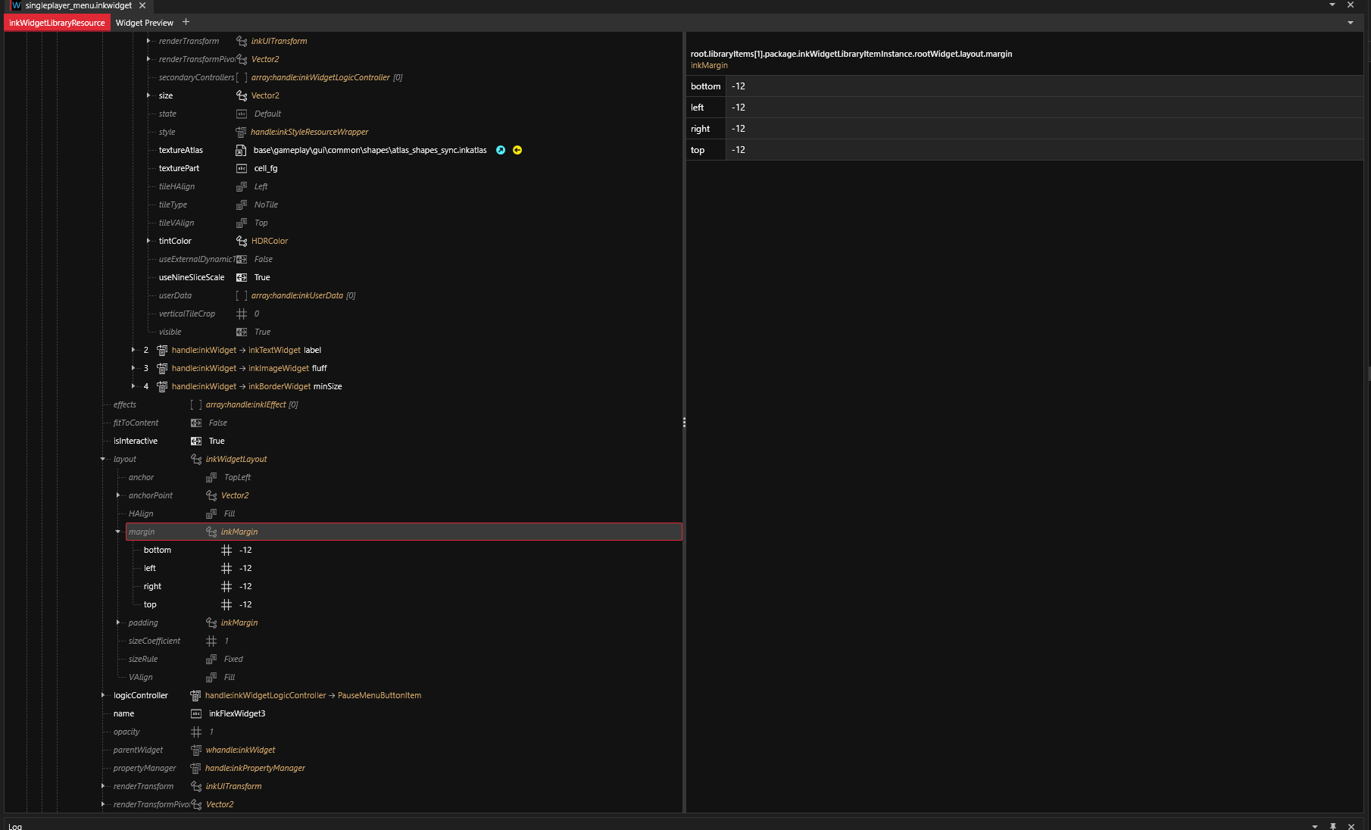Expand the logicController node

tap(103, 695)
